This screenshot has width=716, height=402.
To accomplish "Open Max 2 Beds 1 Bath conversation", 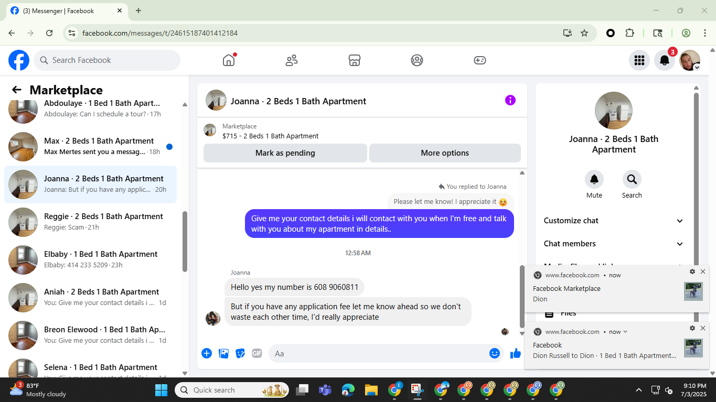I will pos(90,146).
